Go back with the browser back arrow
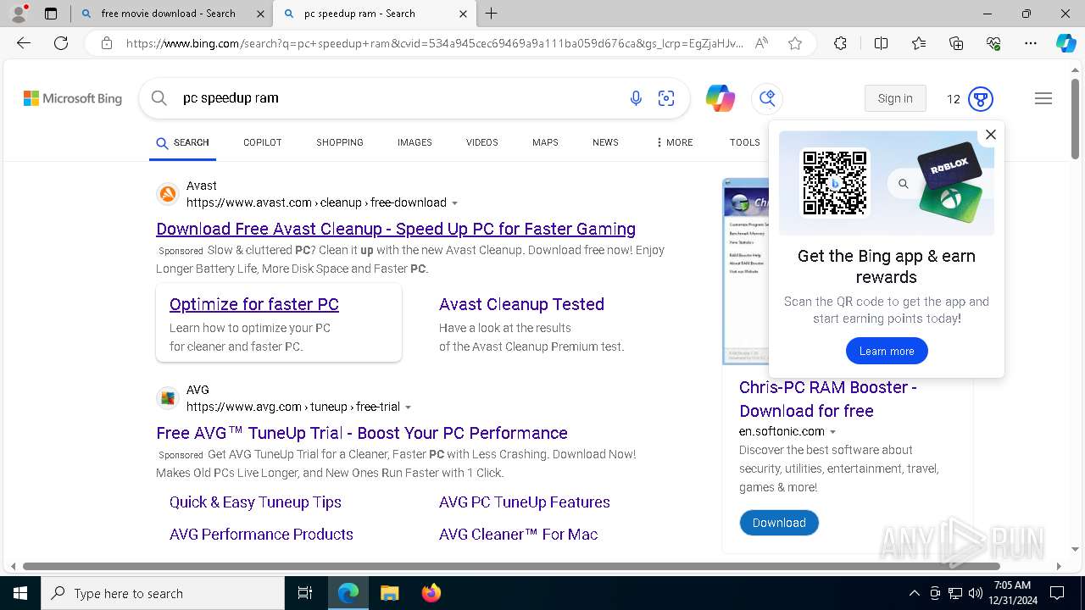The image size is (1085, 610). click(24, 43)
